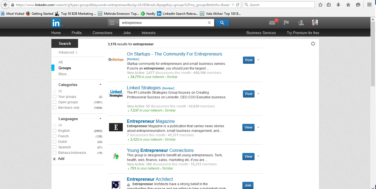Click the LinkedIn logo icon
This screenshot has width=376, height=189.
coord(56,23)
